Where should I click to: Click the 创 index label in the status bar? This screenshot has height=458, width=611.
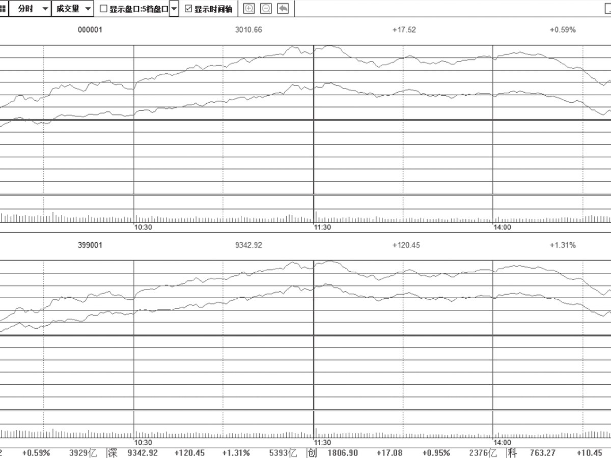tap(312, 453)
